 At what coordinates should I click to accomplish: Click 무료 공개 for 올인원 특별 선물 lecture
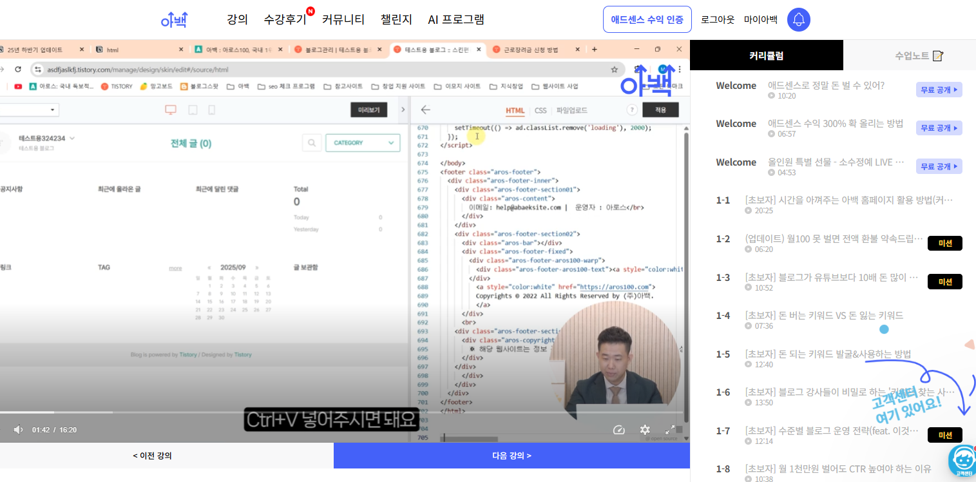point(939,166)
